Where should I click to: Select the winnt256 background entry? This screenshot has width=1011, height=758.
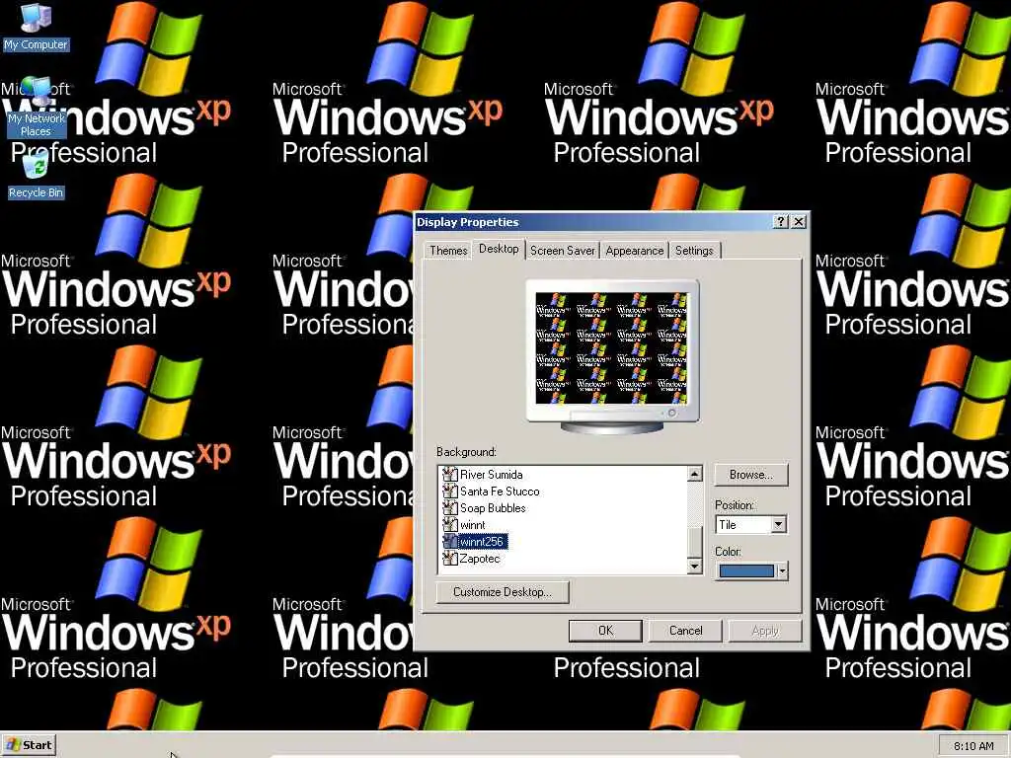[482, 542]
